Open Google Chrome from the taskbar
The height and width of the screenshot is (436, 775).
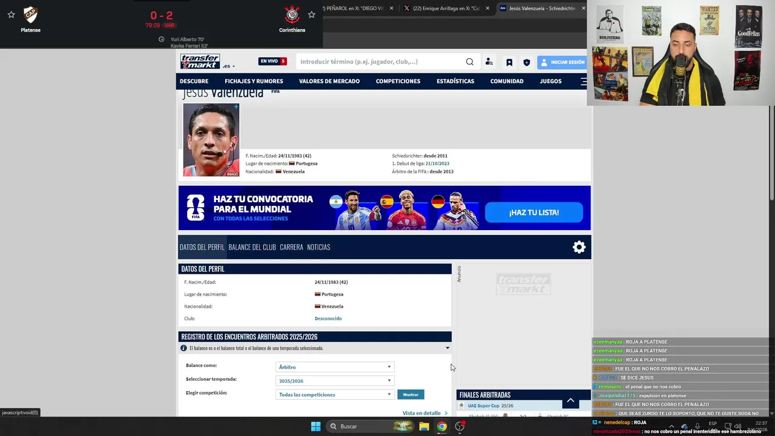442,426
